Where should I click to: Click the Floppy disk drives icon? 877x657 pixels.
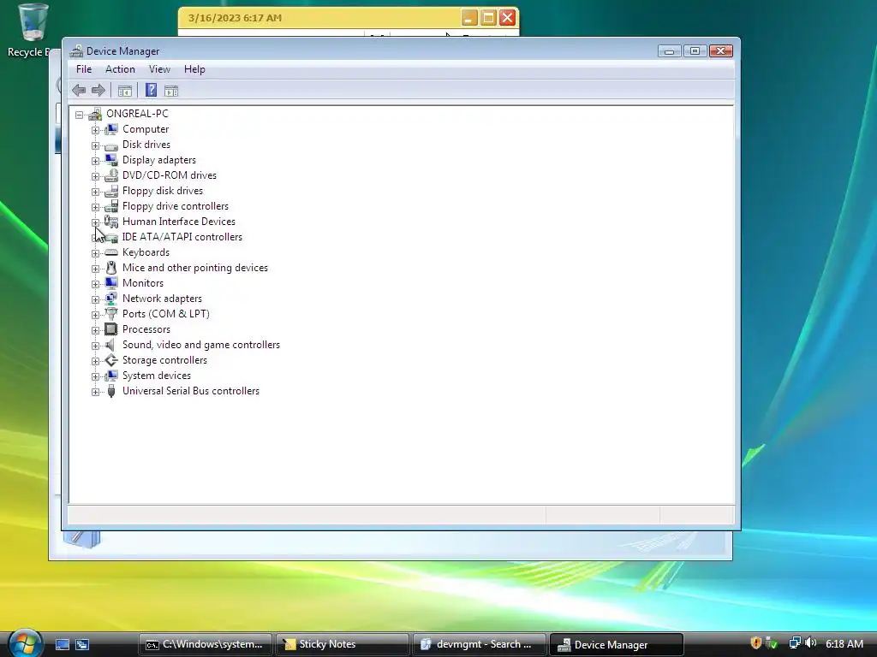[x=111, y=191]
